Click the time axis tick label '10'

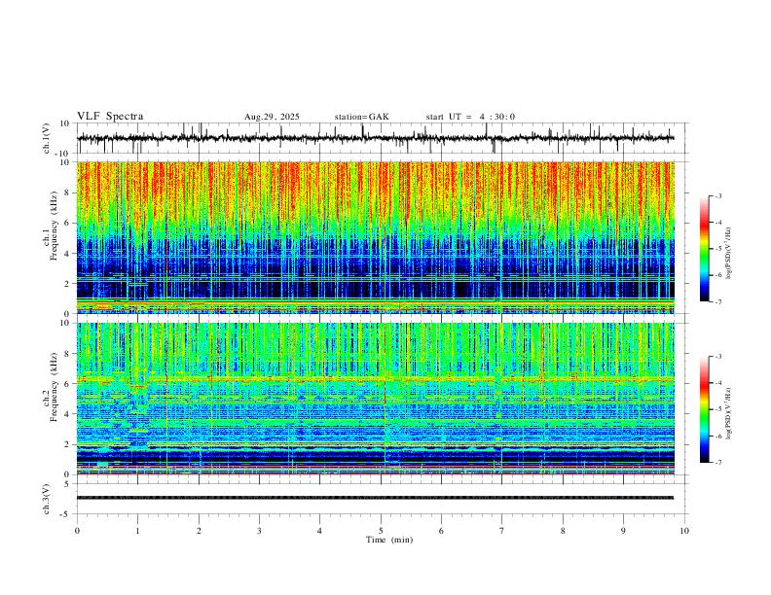click(x=684, y=531)
